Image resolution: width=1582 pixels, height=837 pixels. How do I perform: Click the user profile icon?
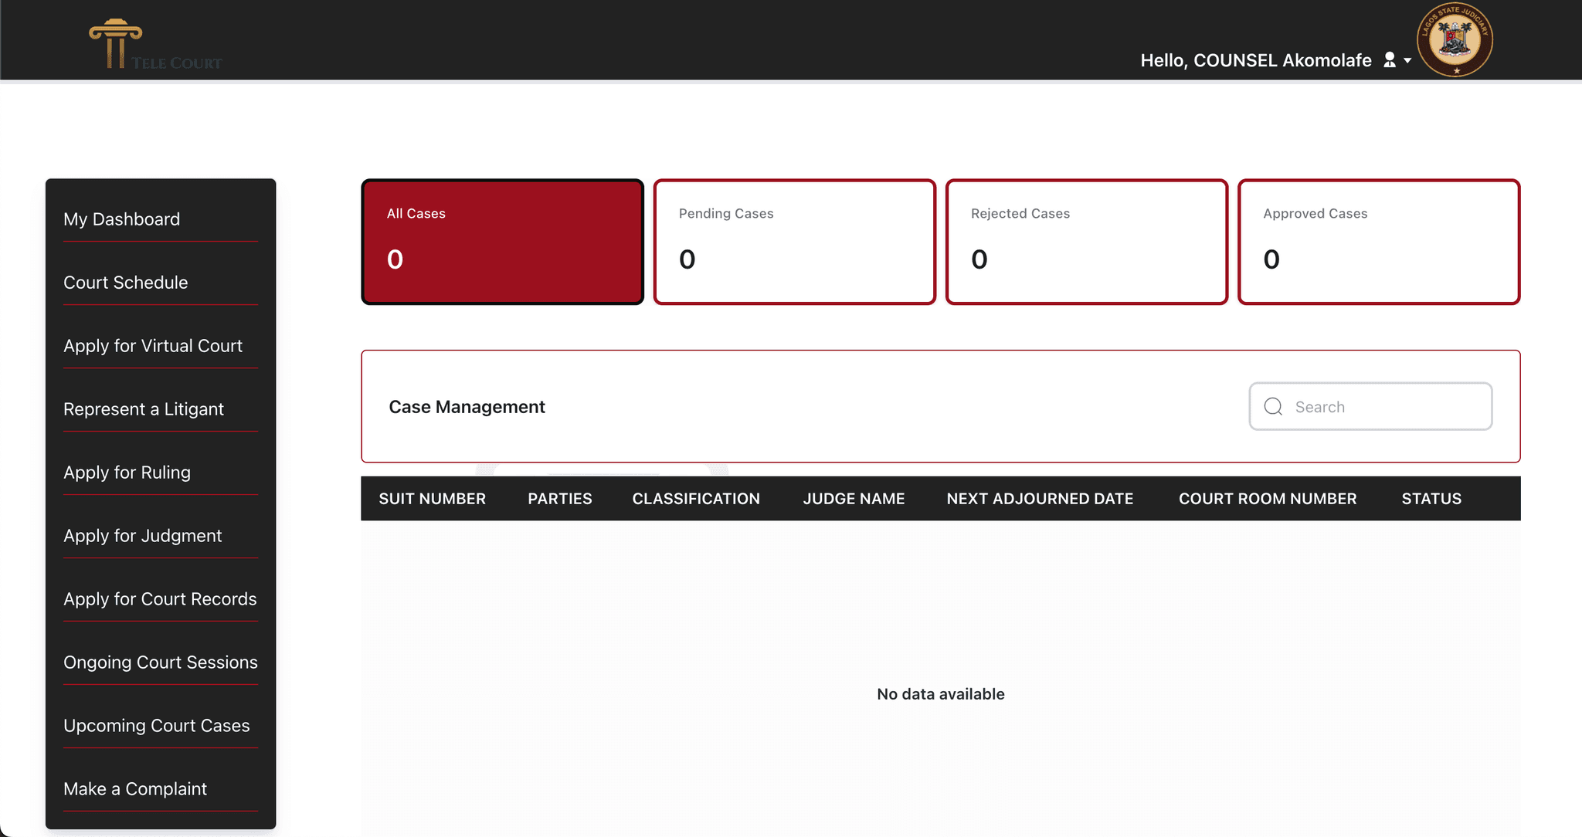(x=1390, y=60)
